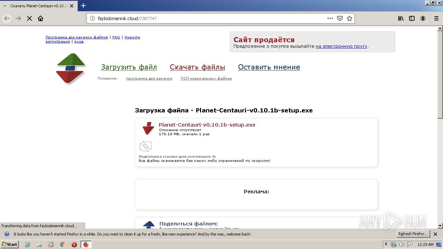This screenshot has width=443, height=249.
Task: Open Internet Explorer from the taskbar
Action: [x=28, y=245]
